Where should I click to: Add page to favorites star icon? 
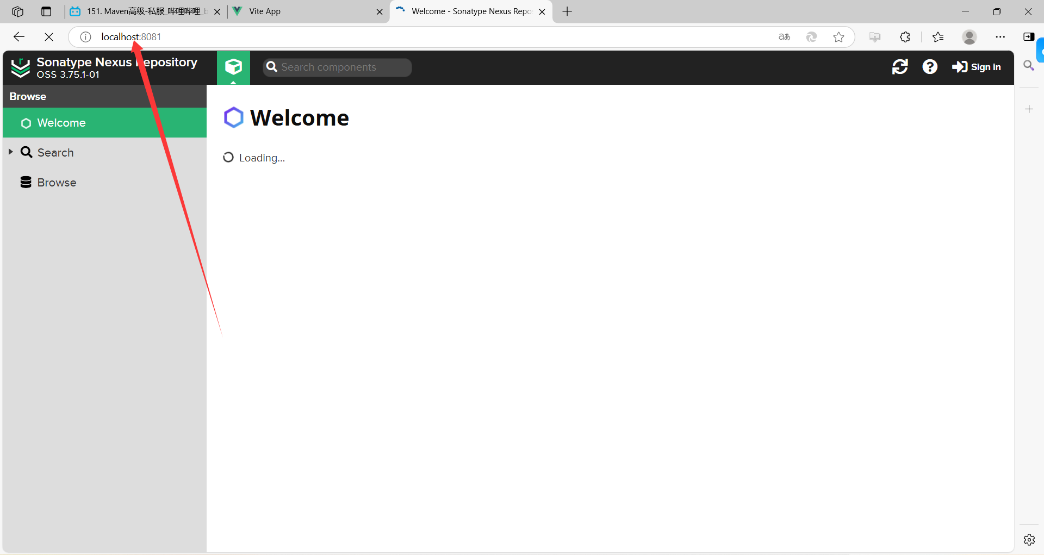(838, 37)
